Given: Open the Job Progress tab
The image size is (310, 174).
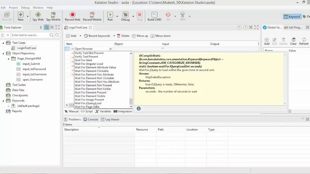Looking at the screenshot, I should 293,28.
